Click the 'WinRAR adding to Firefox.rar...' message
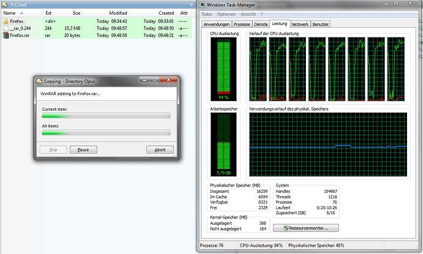 tap(70, 94)
